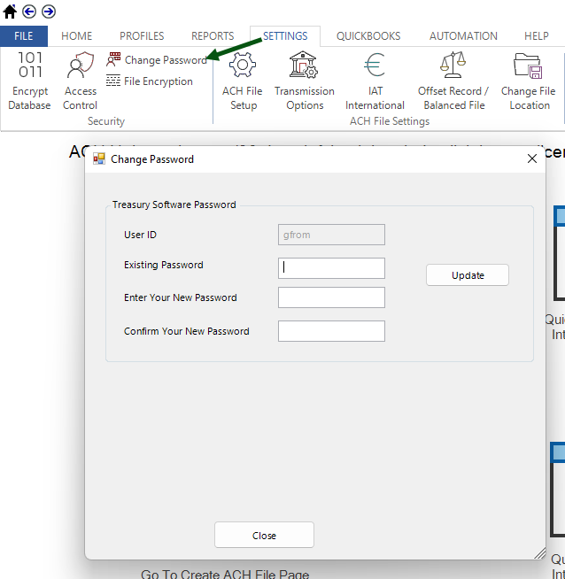Click the Enter Your New Password field
The image size is (565, 579).
pyautogui.click(x=331, y=297)
